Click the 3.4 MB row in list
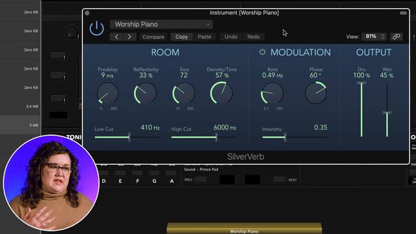Viewport: 416px width, 234px height. (x=20, y=107)
